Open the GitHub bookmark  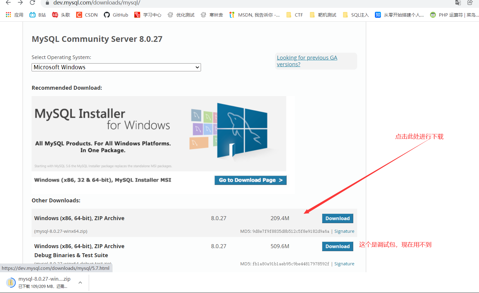116,15
